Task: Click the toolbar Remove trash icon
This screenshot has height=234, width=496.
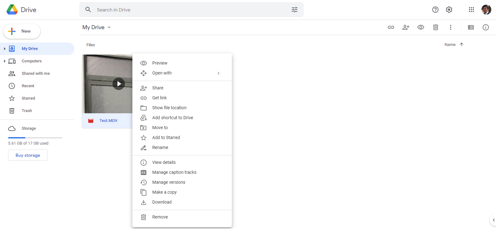Action: [436, 27]
